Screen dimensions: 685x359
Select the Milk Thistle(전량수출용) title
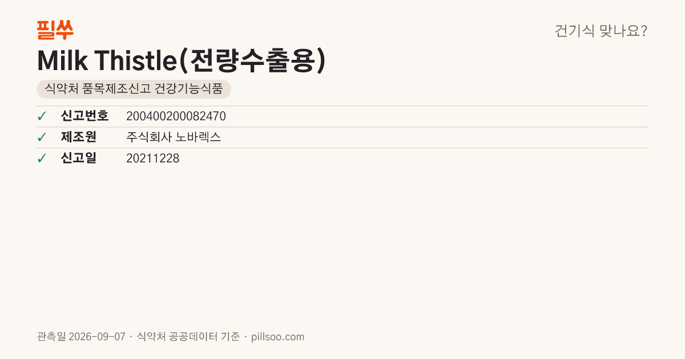click(182, 60)
